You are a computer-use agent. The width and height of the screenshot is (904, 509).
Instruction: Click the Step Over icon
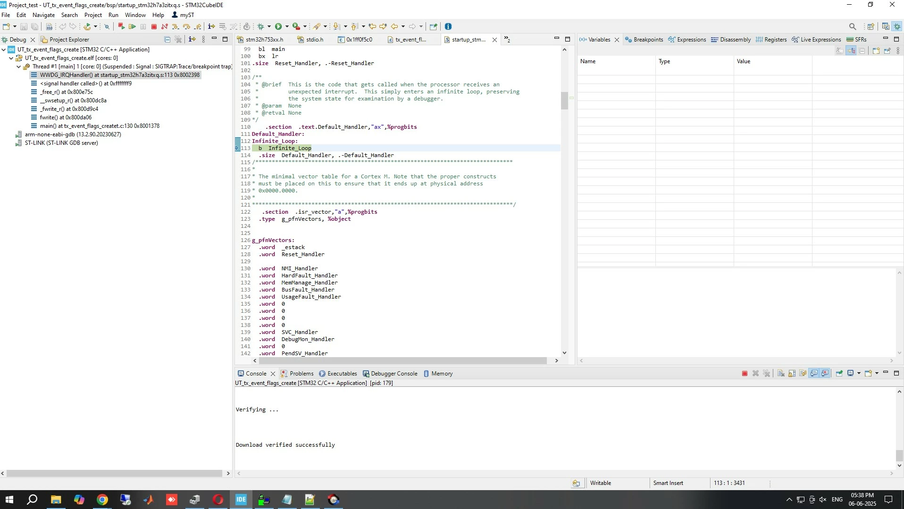[187, 26]
